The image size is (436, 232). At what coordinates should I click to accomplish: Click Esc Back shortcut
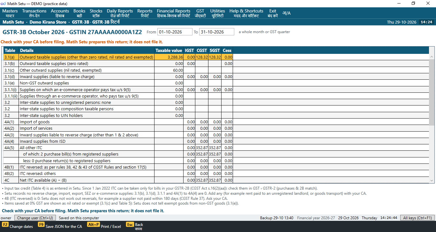coord(135,226)
